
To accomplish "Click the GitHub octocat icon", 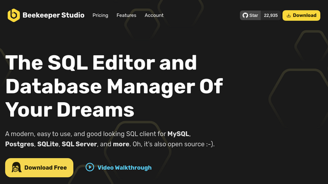I will (x=245, y=15).
